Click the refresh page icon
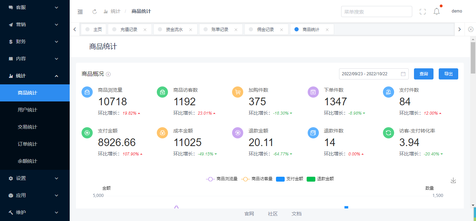Screen dimensions: 476x221 pyautogui.click(x=94, y=12)
